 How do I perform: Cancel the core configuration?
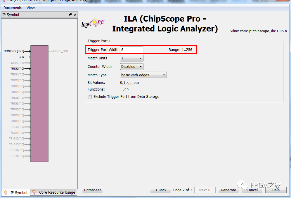(252, 190)
